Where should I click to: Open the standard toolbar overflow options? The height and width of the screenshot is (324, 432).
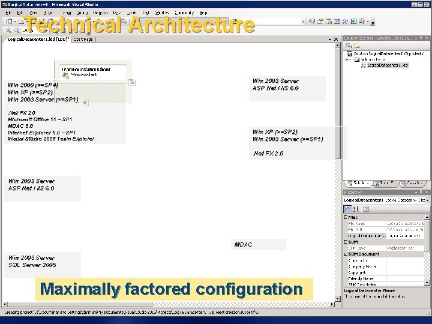click(373, 22)
